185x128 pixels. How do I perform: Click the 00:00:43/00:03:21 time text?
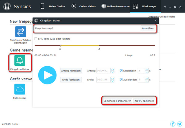point(45,55)
